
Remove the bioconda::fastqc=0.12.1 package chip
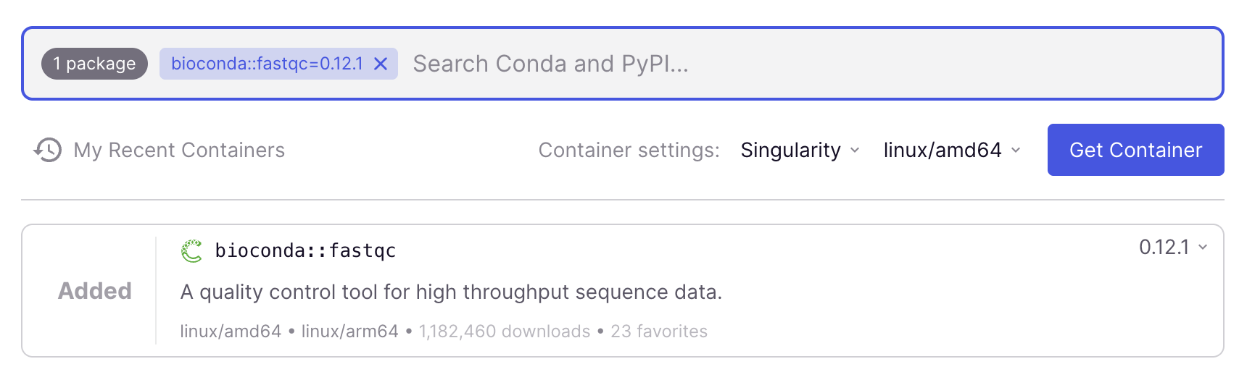click(x=381, y=64)
